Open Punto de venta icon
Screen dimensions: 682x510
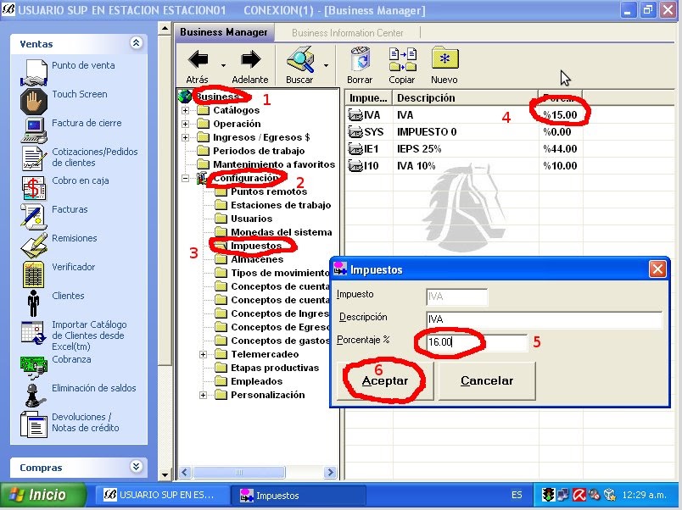[x=33, y=73]
